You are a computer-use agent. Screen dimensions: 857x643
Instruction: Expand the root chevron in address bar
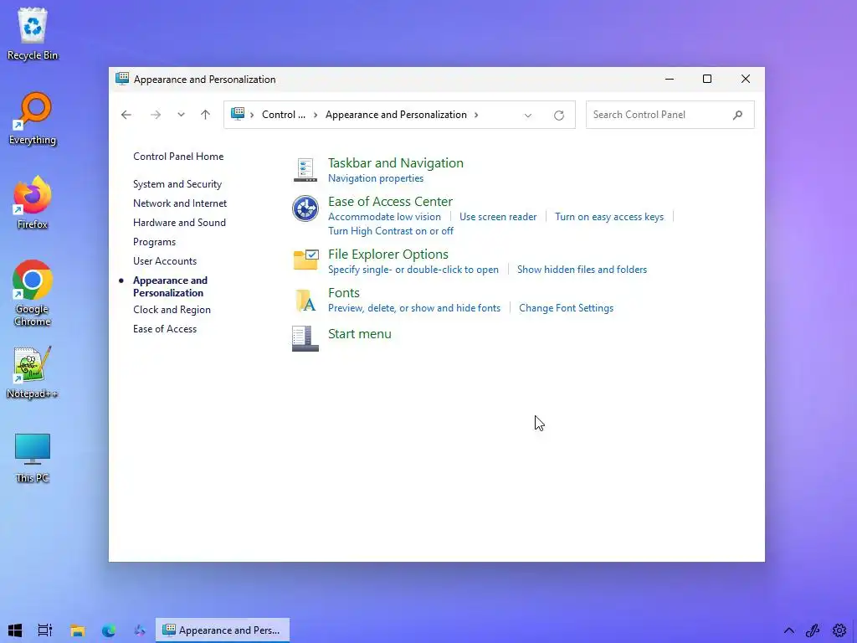252,115
